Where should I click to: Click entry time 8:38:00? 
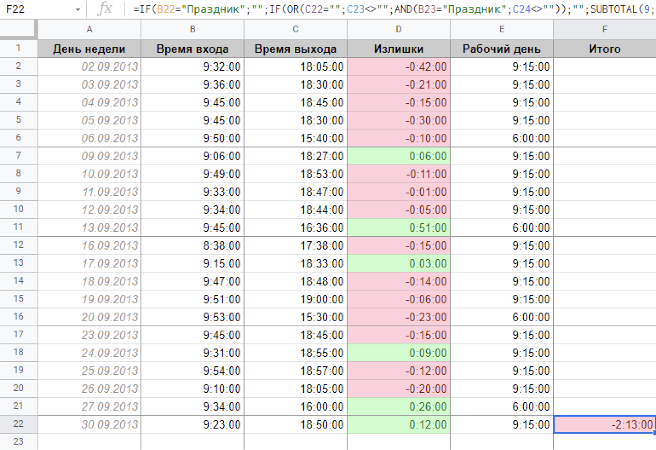193,246
